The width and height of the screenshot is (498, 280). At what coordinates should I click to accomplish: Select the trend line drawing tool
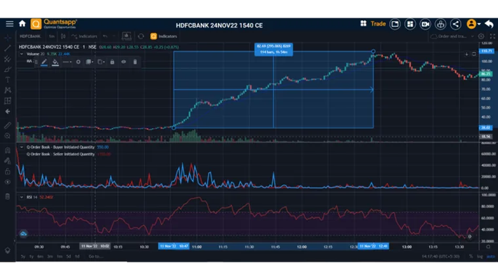pos(8,48)
